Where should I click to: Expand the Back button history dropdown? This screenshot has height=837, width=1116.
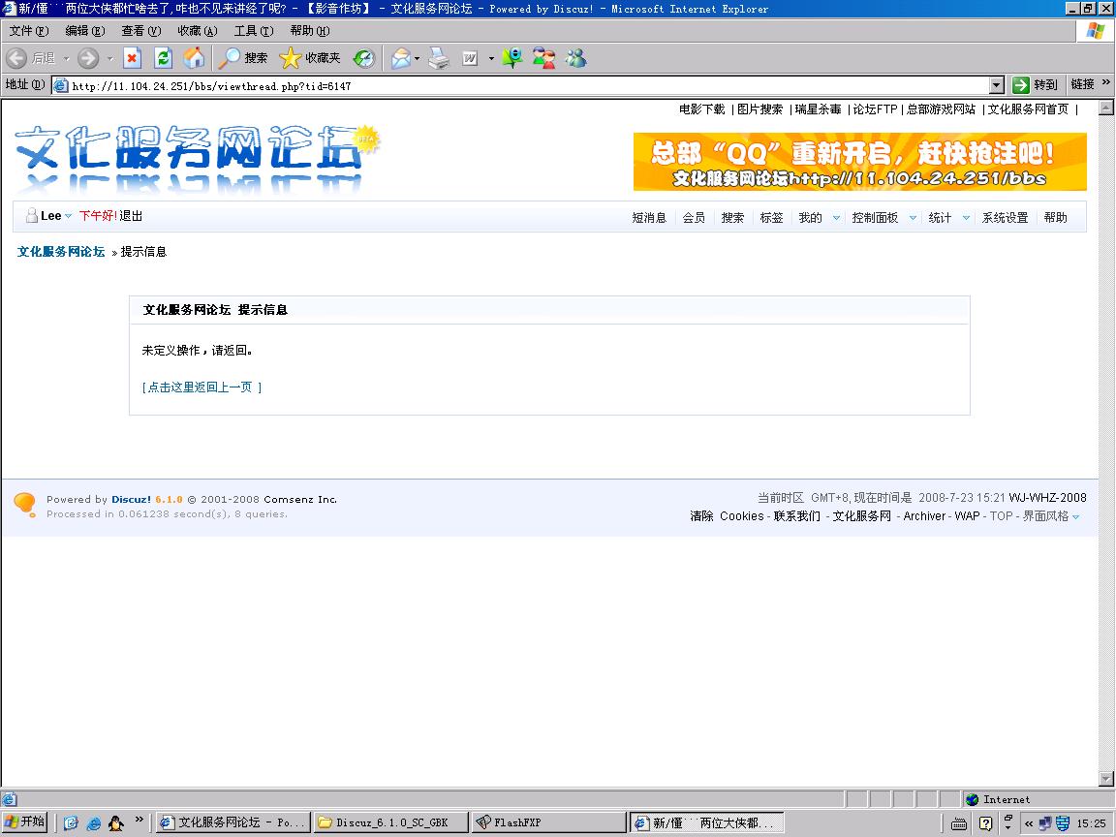coord(66,58)
